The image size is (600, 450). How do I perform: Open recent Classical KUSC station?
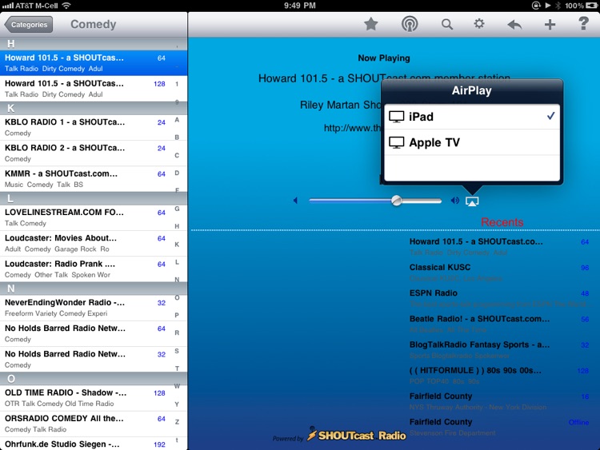[x=499, y=273]
